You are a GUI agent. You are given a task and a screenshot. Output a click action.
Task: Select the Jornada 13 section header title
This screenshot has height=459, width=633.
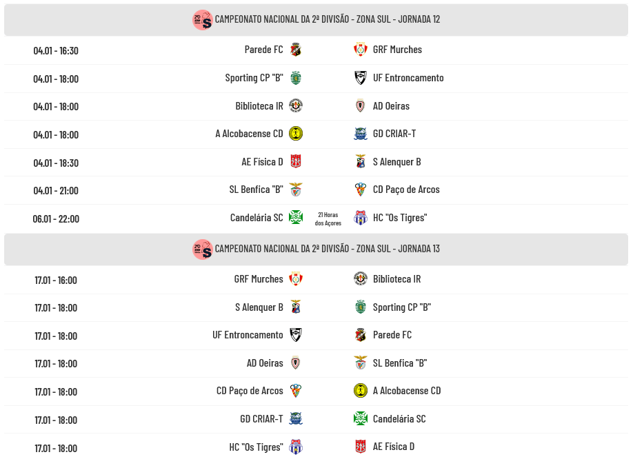coord(327,249)
